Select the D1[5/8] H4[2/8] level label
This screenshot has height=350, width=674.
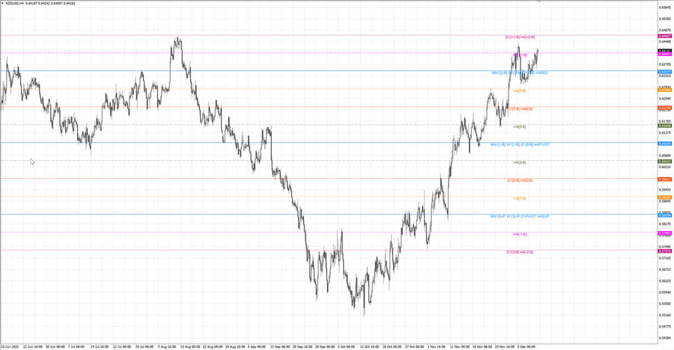[x=520, y=180]
